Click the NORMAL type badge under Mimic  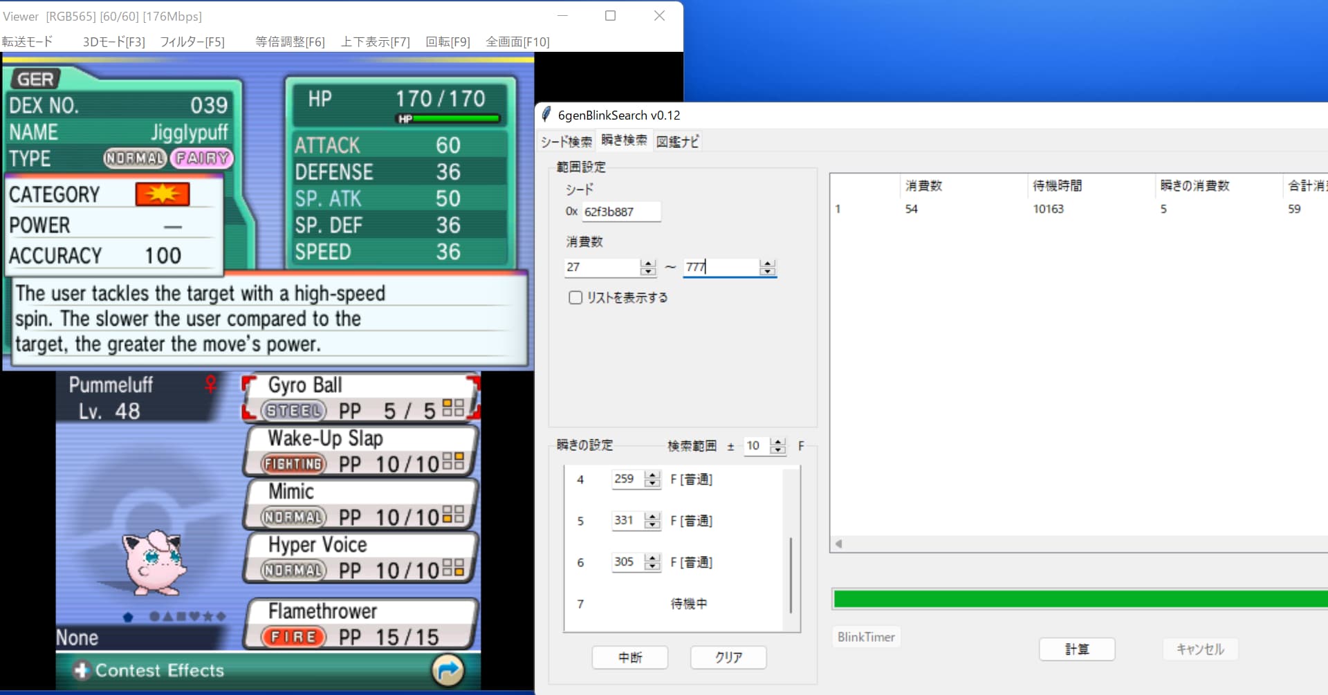pos(293,517)
